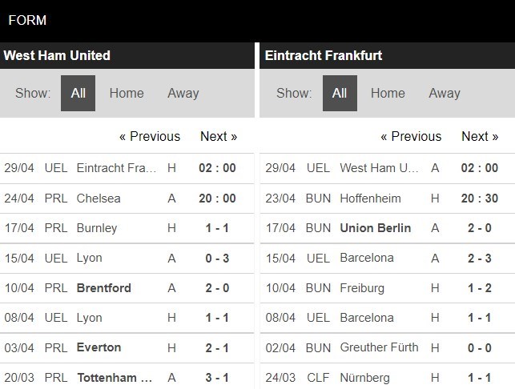
Task: Switch West Ham form to Home
Action: 127,93
